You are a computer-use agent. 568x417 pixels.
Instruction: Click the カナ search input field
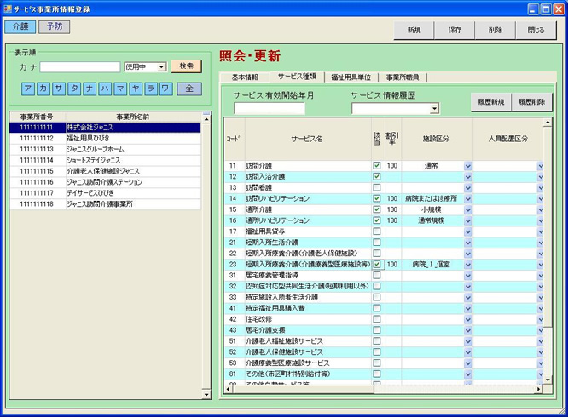(x=80, y=66)
